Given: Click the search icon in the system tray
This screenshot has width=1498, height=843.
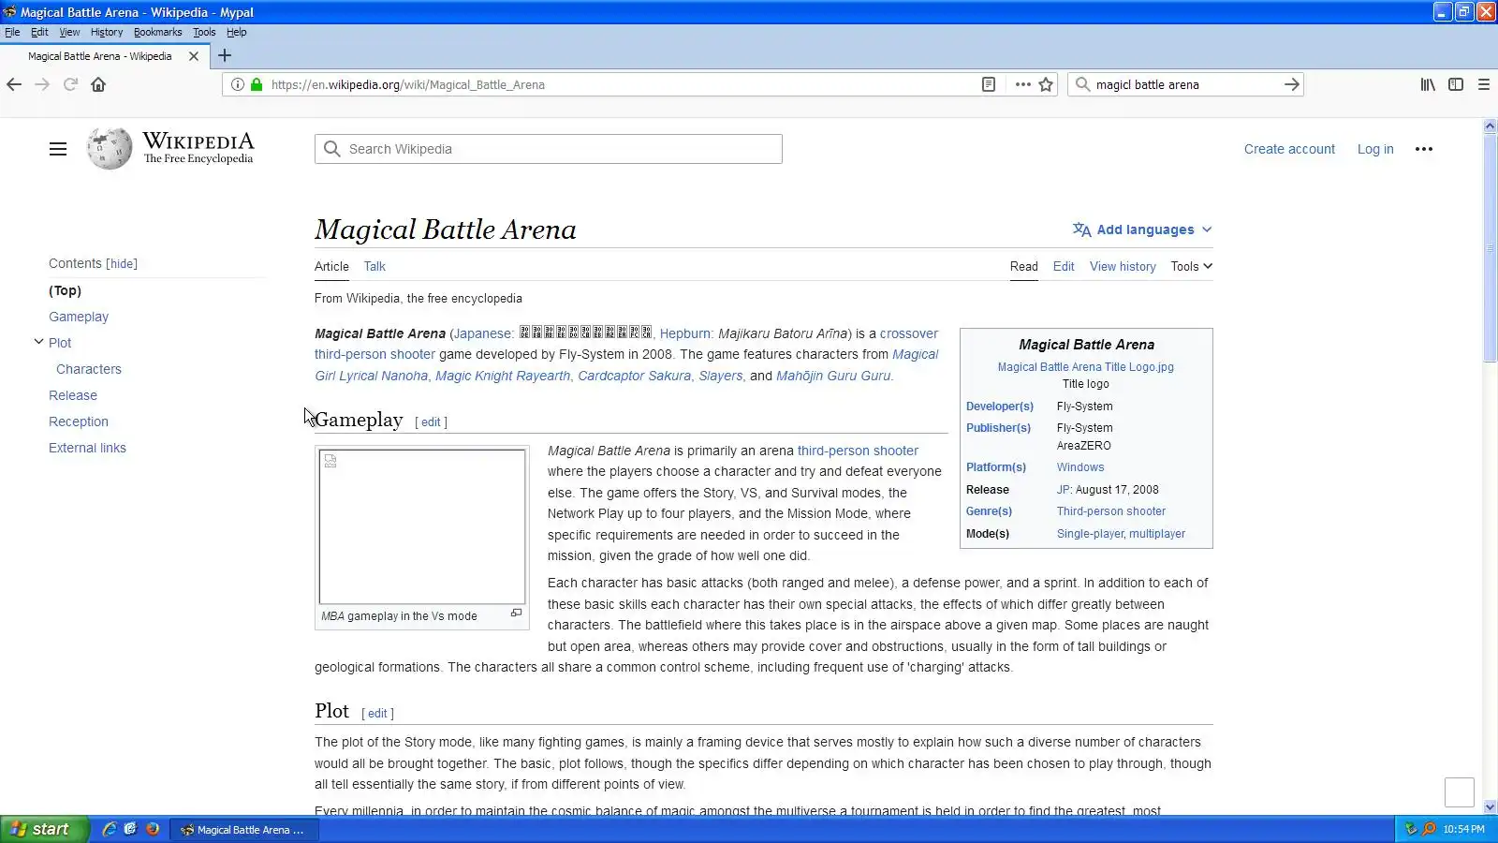Looking at the screenshot, I should click(1430, 829).
